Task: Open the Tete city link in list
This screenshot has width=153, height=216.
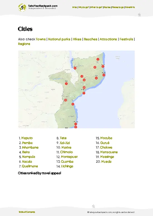Action: point(63,138)
